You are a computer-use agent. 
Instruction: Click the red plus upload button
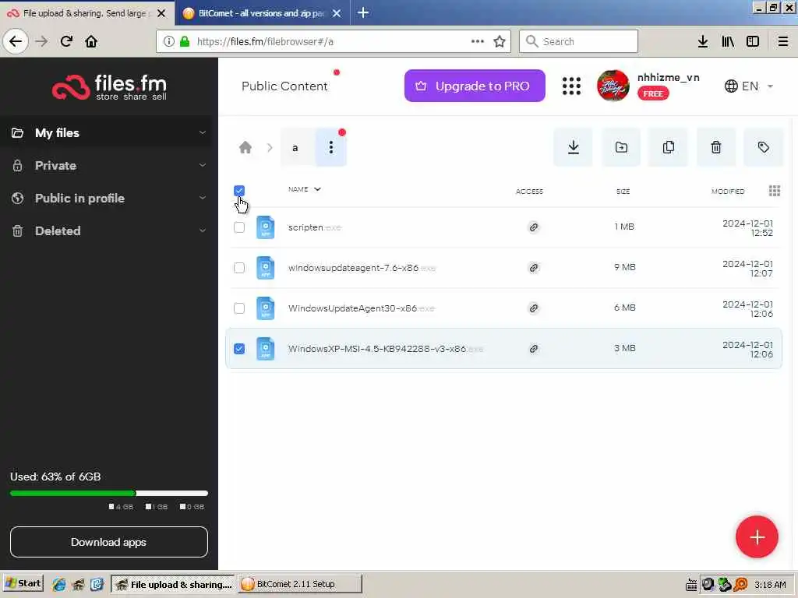point(756,537)
